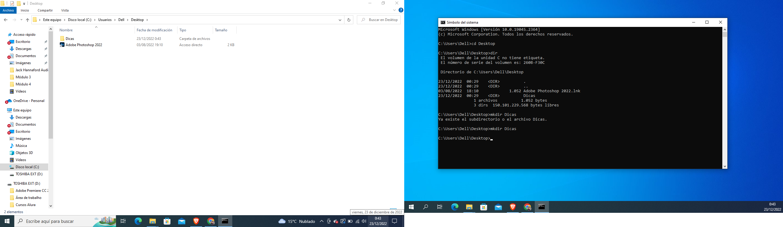Click the Escribe aquí para buscar taskbar search box
The width and height of the screenshot is (783, 227).
point(65,221)
